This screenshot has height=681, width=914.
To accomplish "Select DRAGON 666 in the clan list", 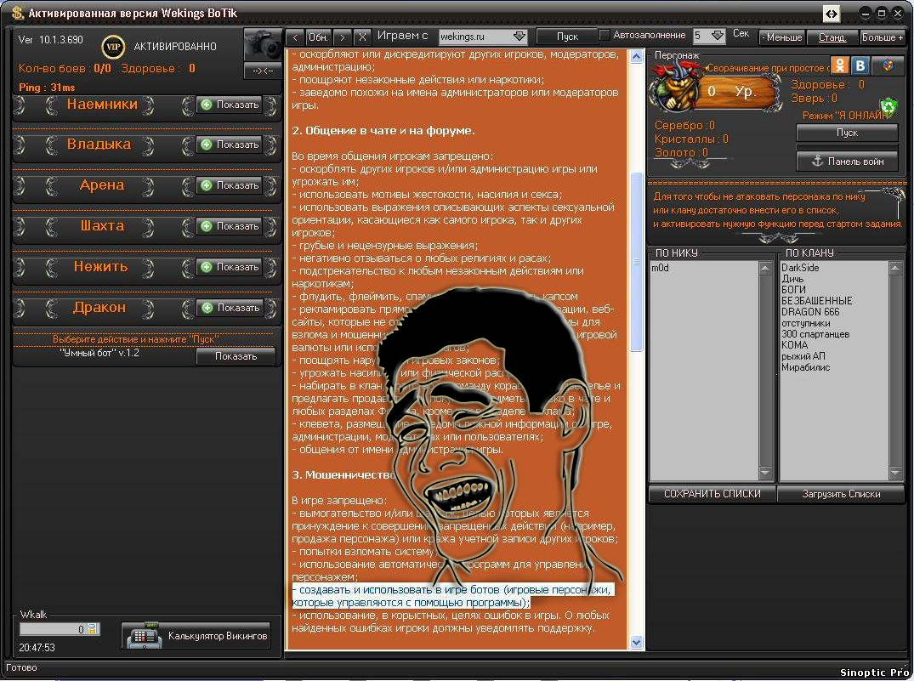I will 810,312.
